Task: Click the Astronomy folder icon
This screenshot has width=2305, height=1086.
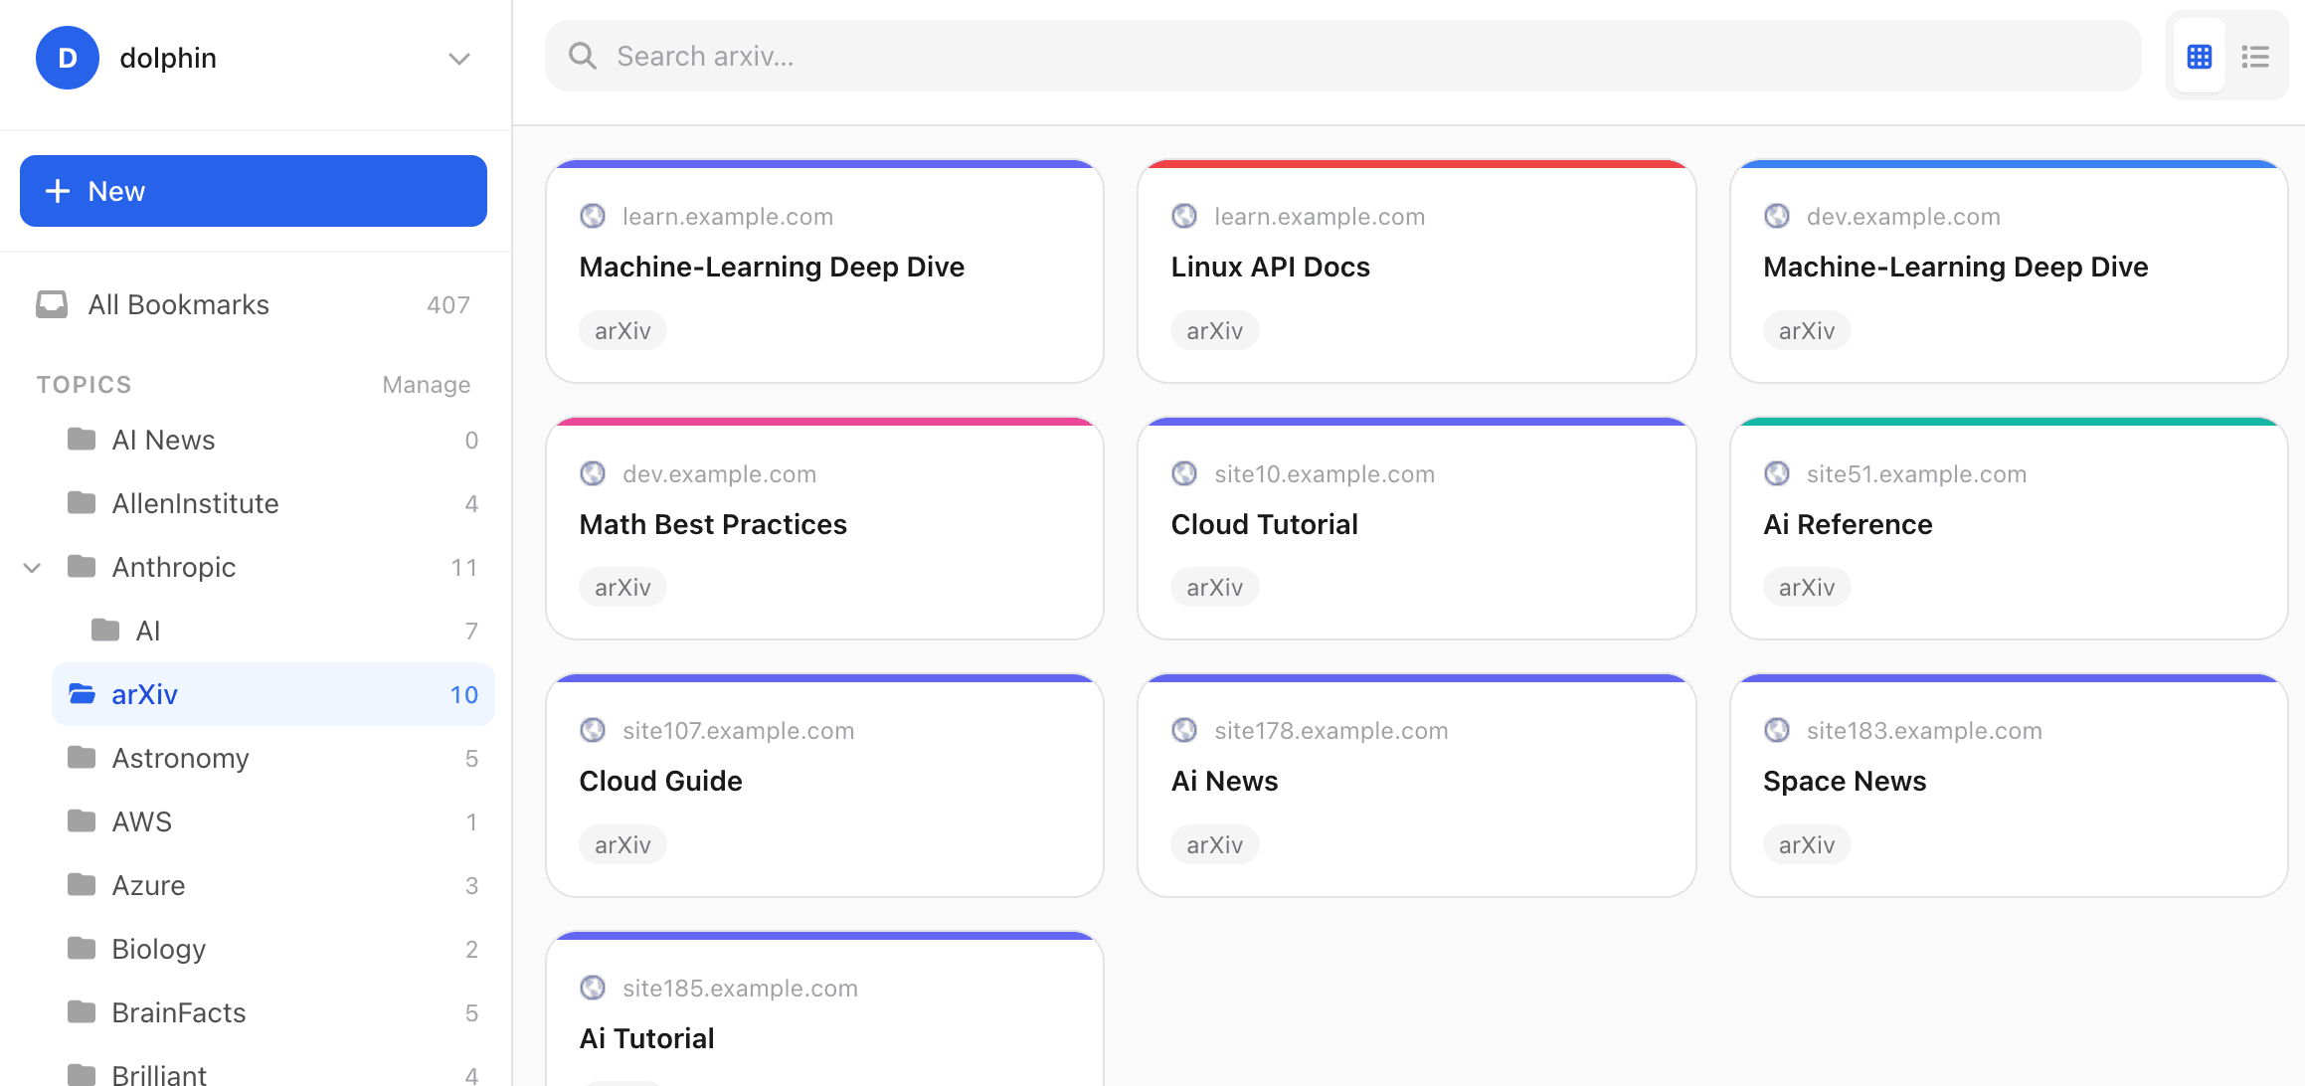Action: (82, 758)
